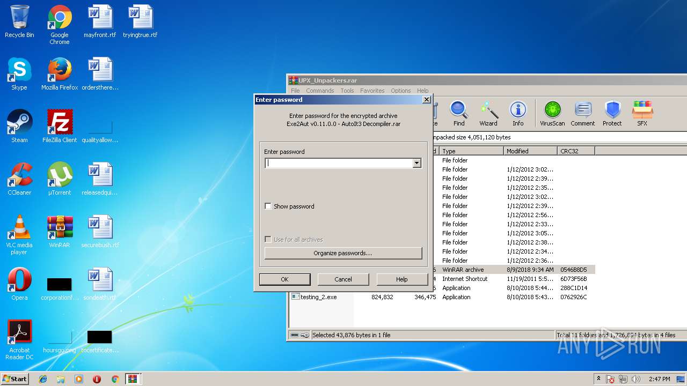Click Windows Media Player taskbar icon
The height and width of the screenshot is (386, 687).
tap(79, 379)
